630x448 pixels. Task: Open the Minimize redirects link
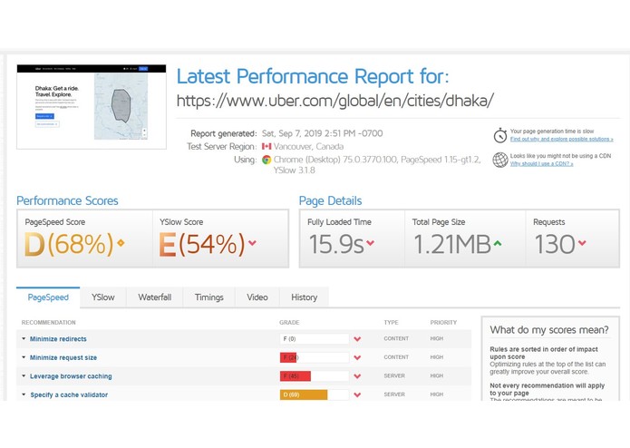coord(58,339)
